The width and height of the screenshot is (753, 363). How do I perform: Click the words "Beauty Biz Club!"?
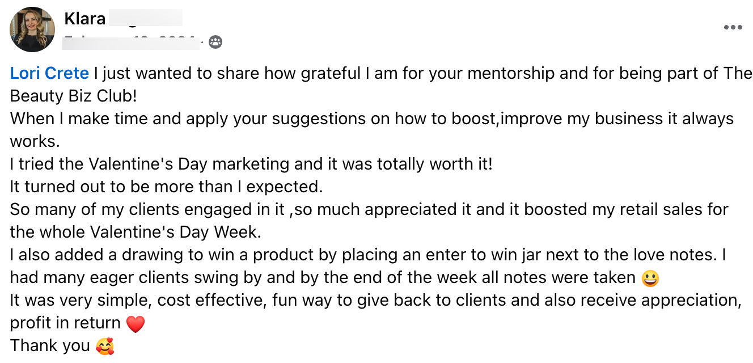[74, 96]
